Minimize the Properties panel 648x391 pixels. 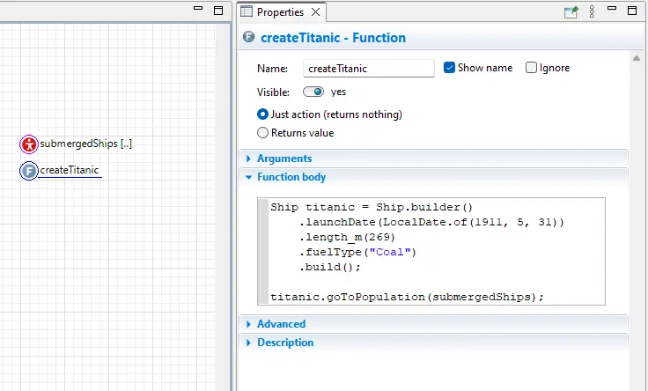point(612,8)
